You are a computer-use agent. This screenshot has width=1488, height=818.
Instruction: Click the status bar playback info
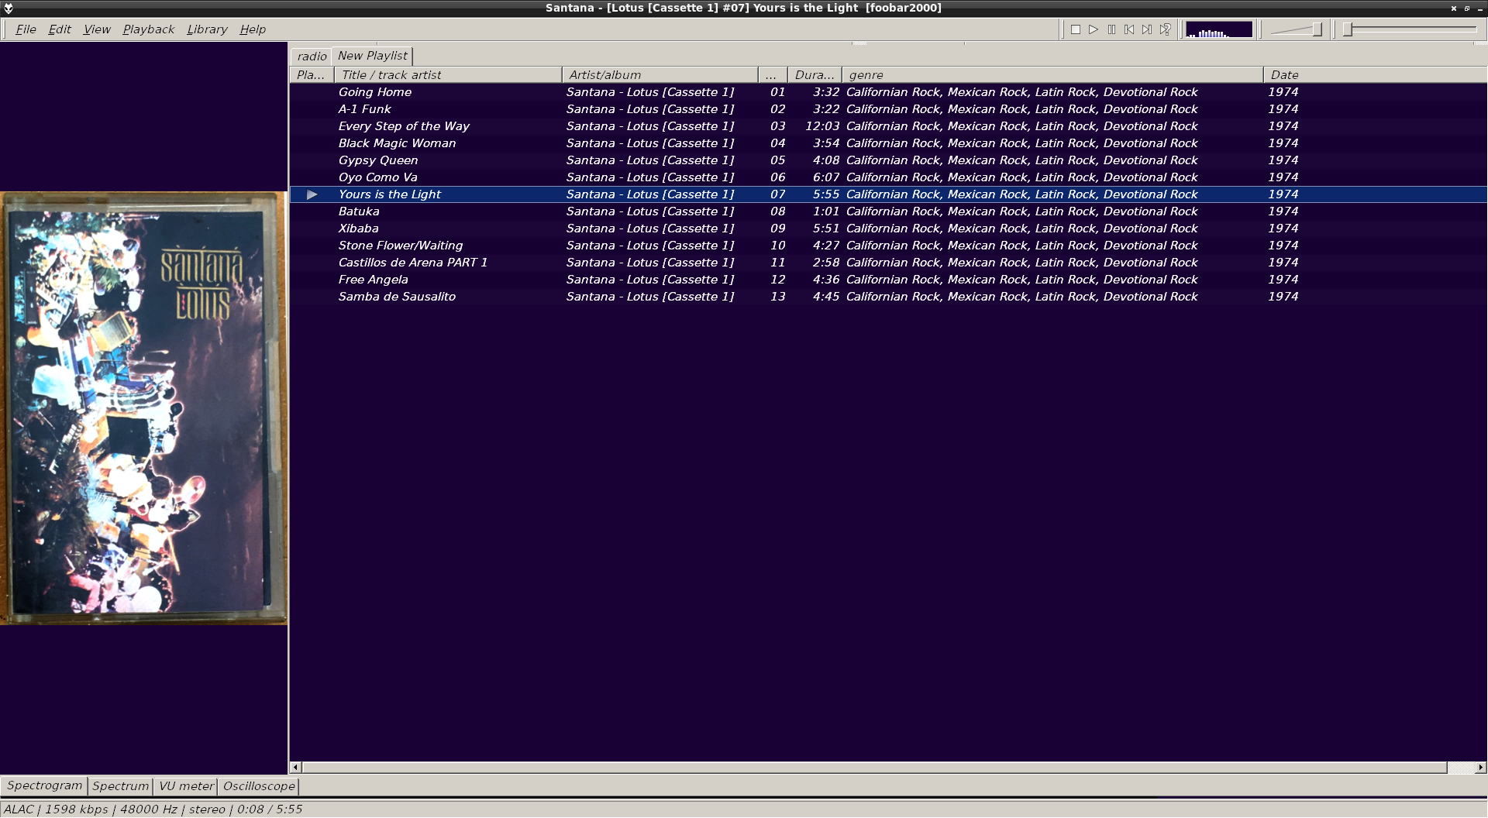(153, 809)
